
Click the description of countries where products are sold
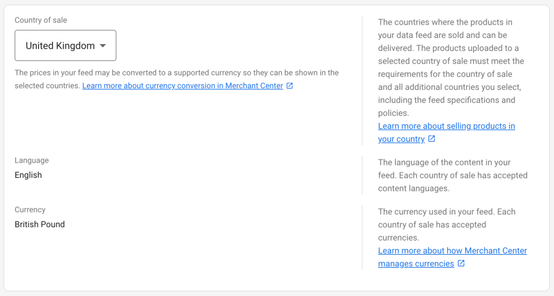pyautogui.click(x=451, y=68)
